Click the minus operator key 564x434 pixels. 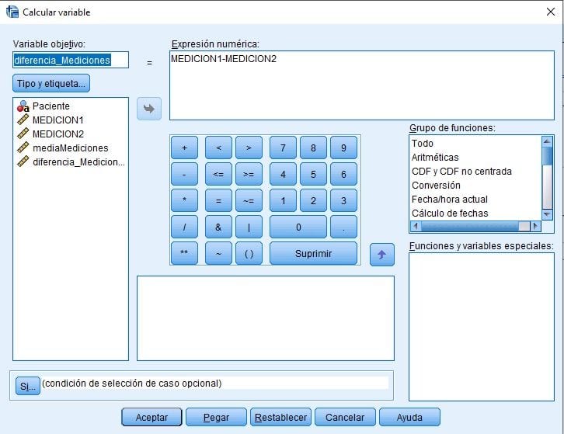(184, 175)
